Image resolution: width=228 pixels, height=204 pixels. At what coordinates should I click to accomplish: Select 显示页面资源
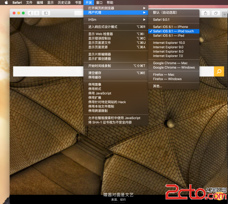point(116,47)
